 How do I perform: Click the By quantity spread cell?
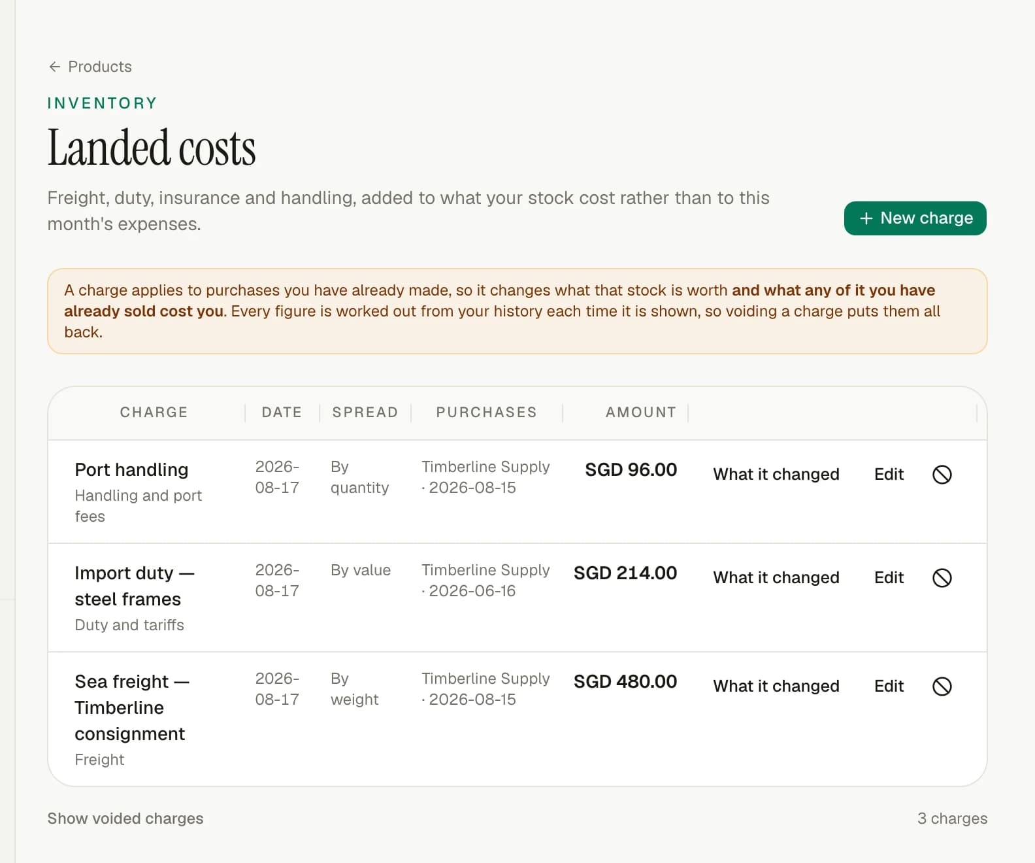pyautogui.click(x=359, y=477)
